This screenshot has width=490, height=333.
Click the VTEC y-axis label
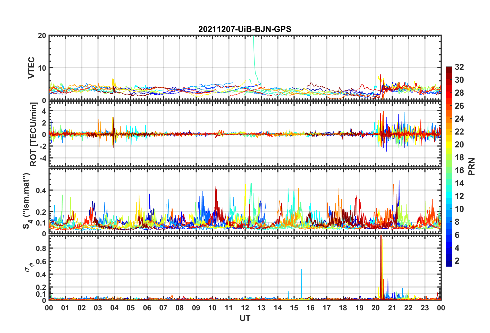(x=31, y=68)
